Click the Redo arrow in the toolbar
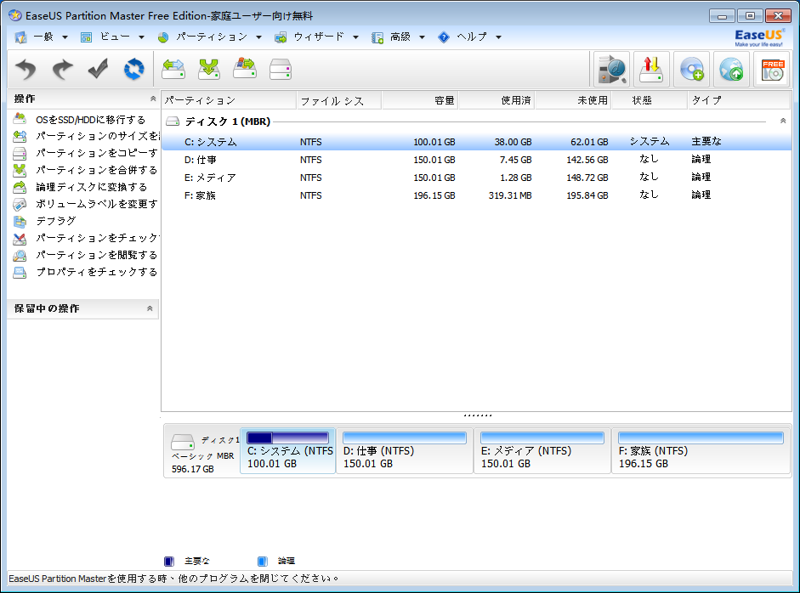The width and height of the screenshot is (800, 593). coord(62,69)
